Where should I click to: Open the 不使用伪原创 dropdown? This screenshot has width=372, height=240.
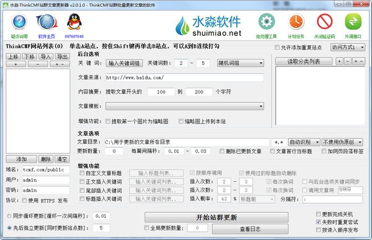[x=342, y=142]
